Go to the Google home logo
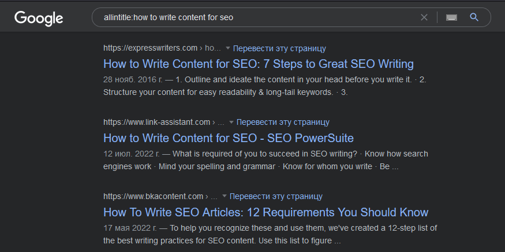The image size is (505, 252). 39,18
